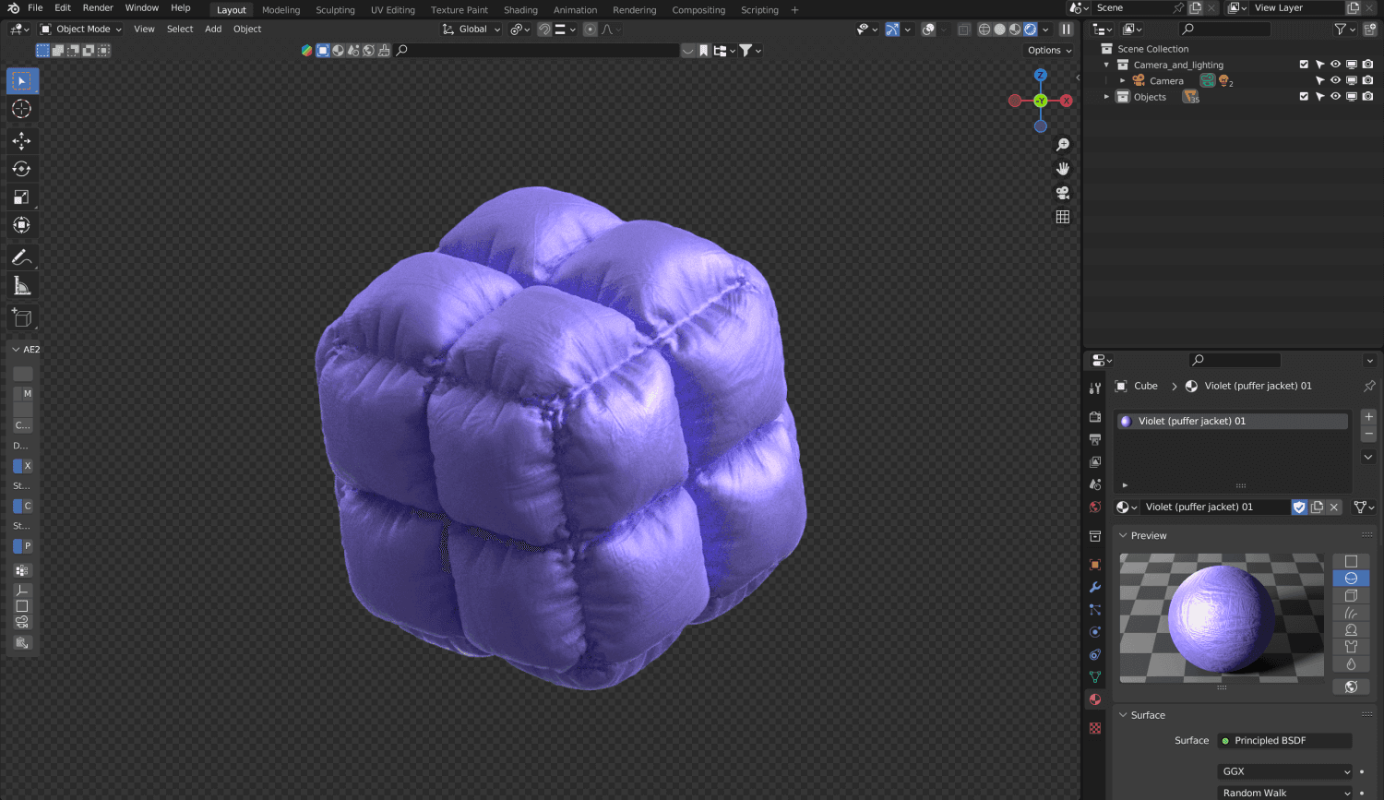Open the Physics properties tab
1384x800 pixels.
click(x=1095, y=632)
